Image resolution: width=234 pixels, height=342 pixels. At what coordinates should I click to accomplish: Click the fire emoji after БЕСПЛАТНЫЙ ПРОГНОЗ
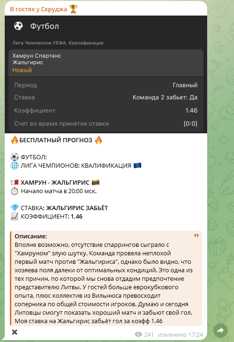(98, 140)
